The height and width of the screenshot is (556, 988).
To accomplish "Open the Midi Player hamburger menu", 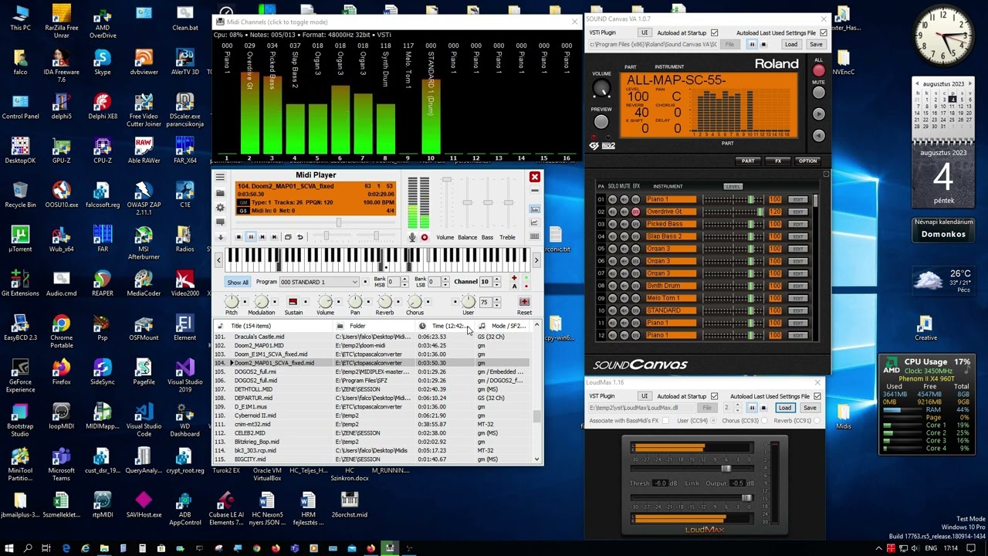I will click(x=220, y=178).
